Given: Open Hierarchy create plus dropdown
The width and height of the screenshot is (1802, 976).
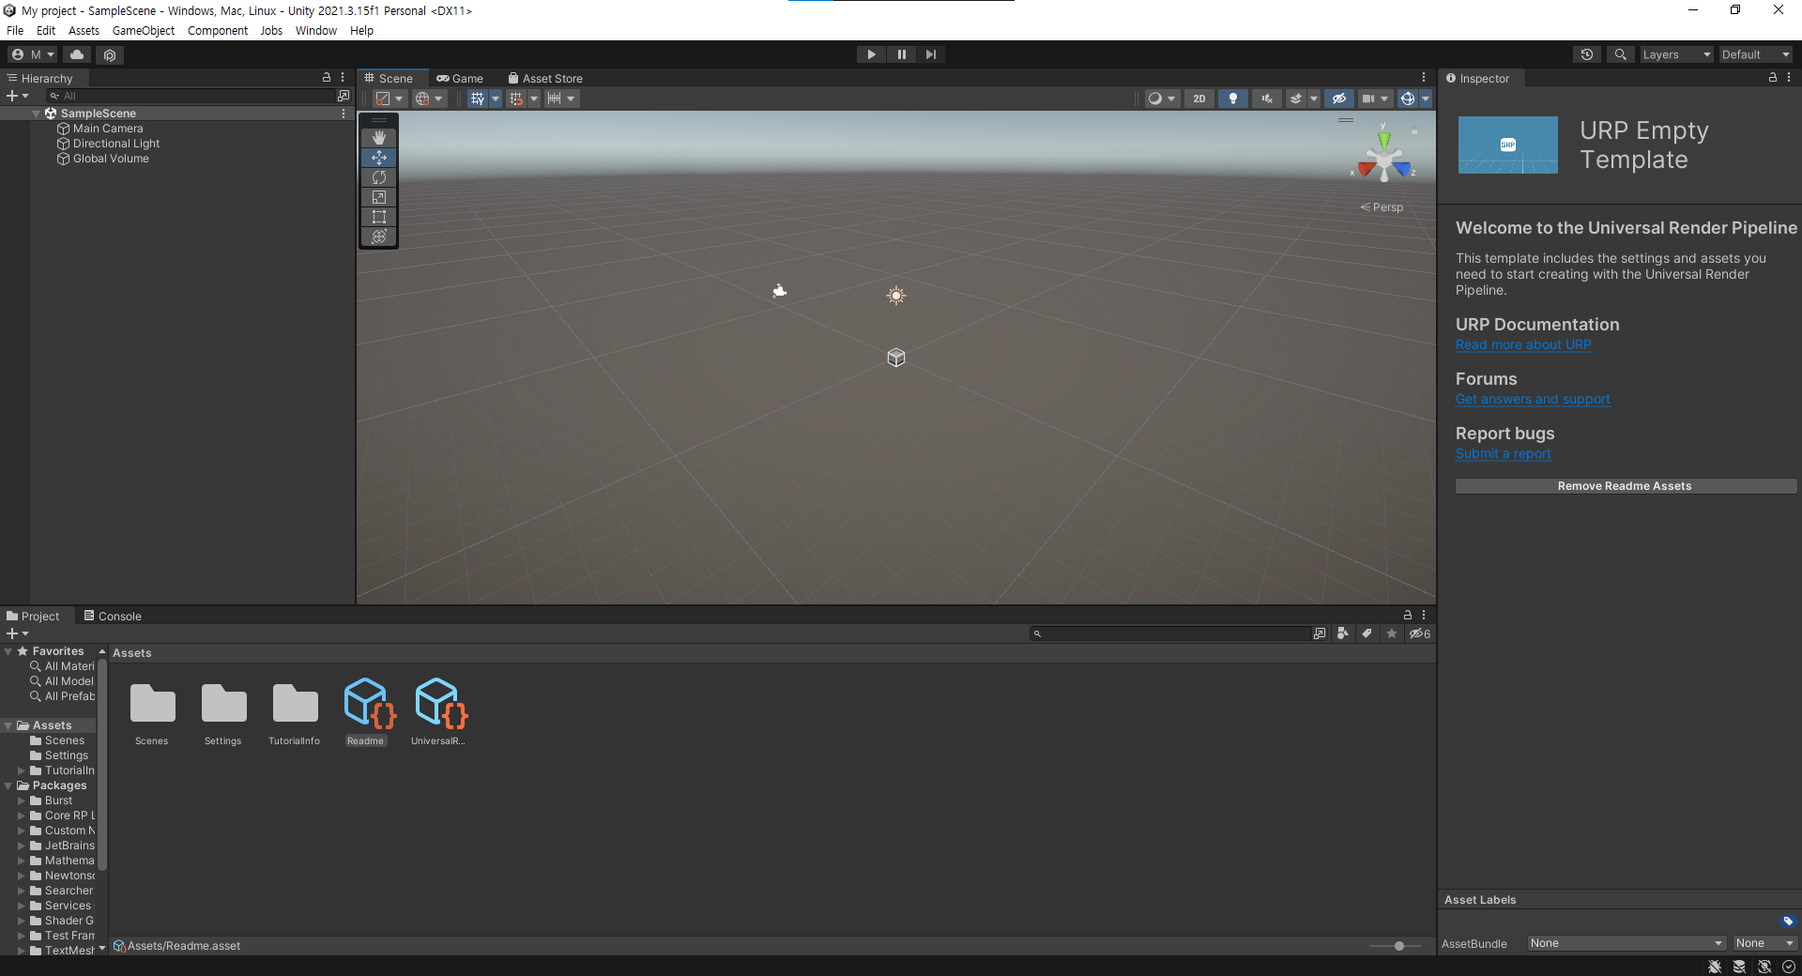Looking at the screenshot, I should click(x=18, y=96).
